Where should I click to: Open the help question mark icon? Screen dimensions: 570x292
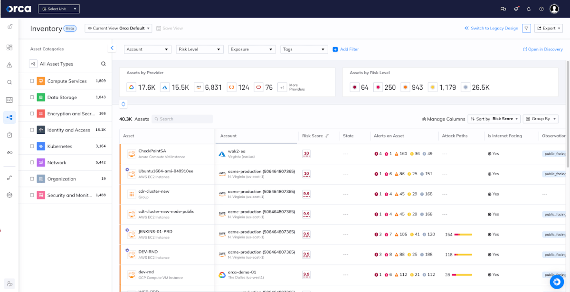click(x=541, y=9)
